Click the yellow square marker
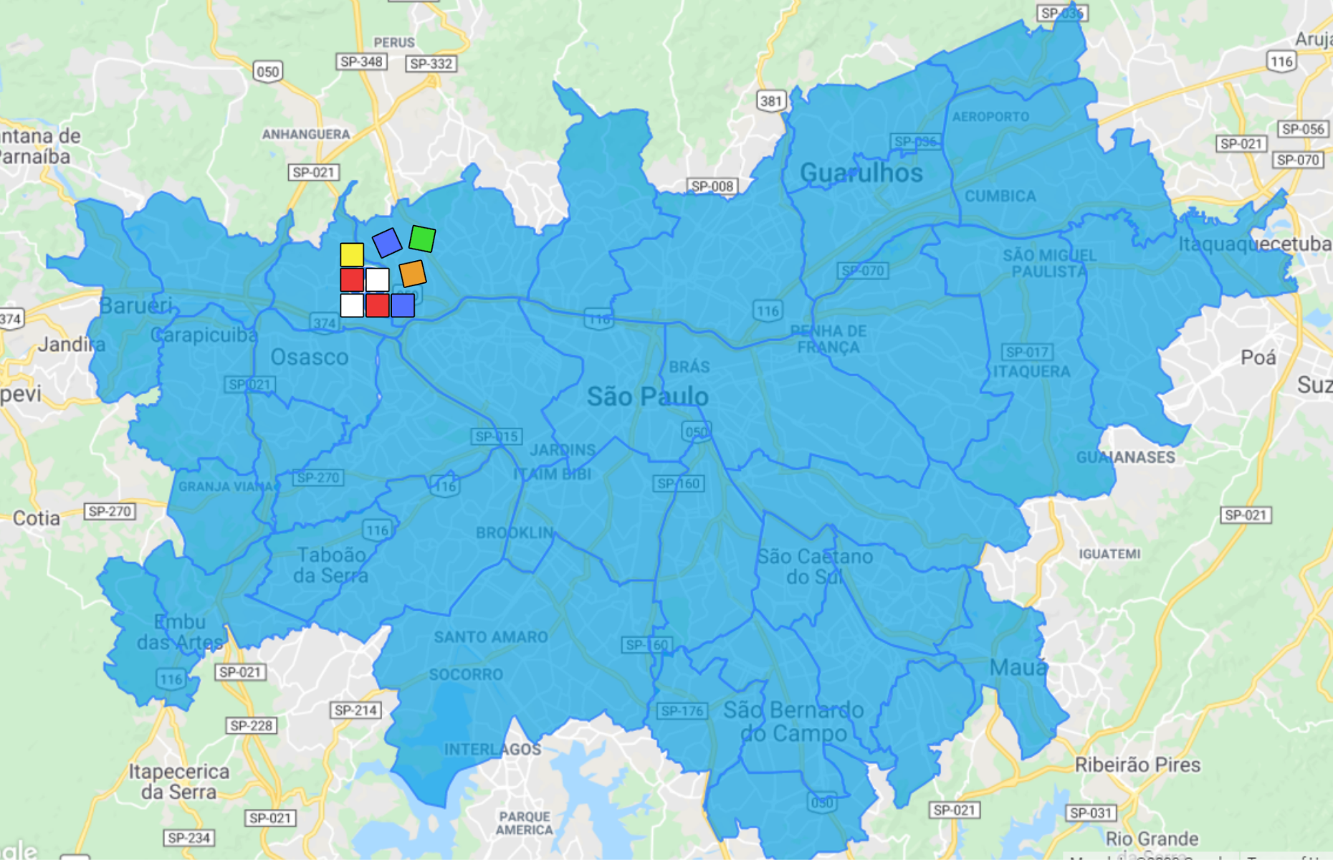Image resolution: width=1333 pixels, height=860 pixels. (x=352, y=254)
